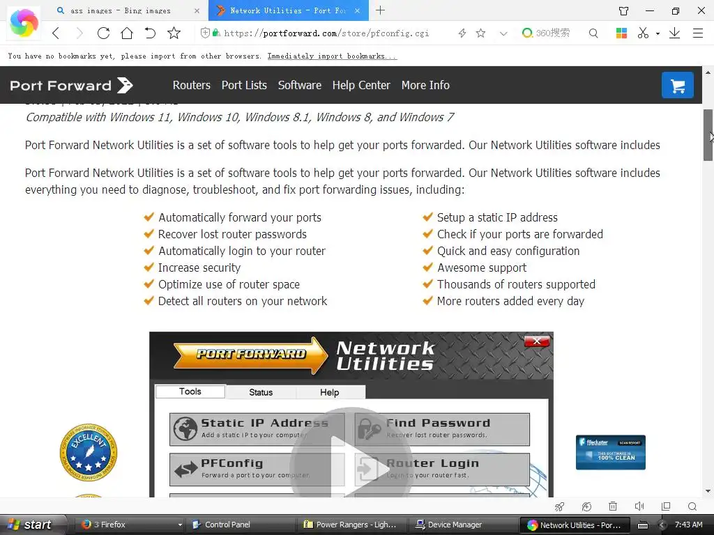Screen dimensions: 714x535
Task: Open the Routers menu
Action: point(191,85)
